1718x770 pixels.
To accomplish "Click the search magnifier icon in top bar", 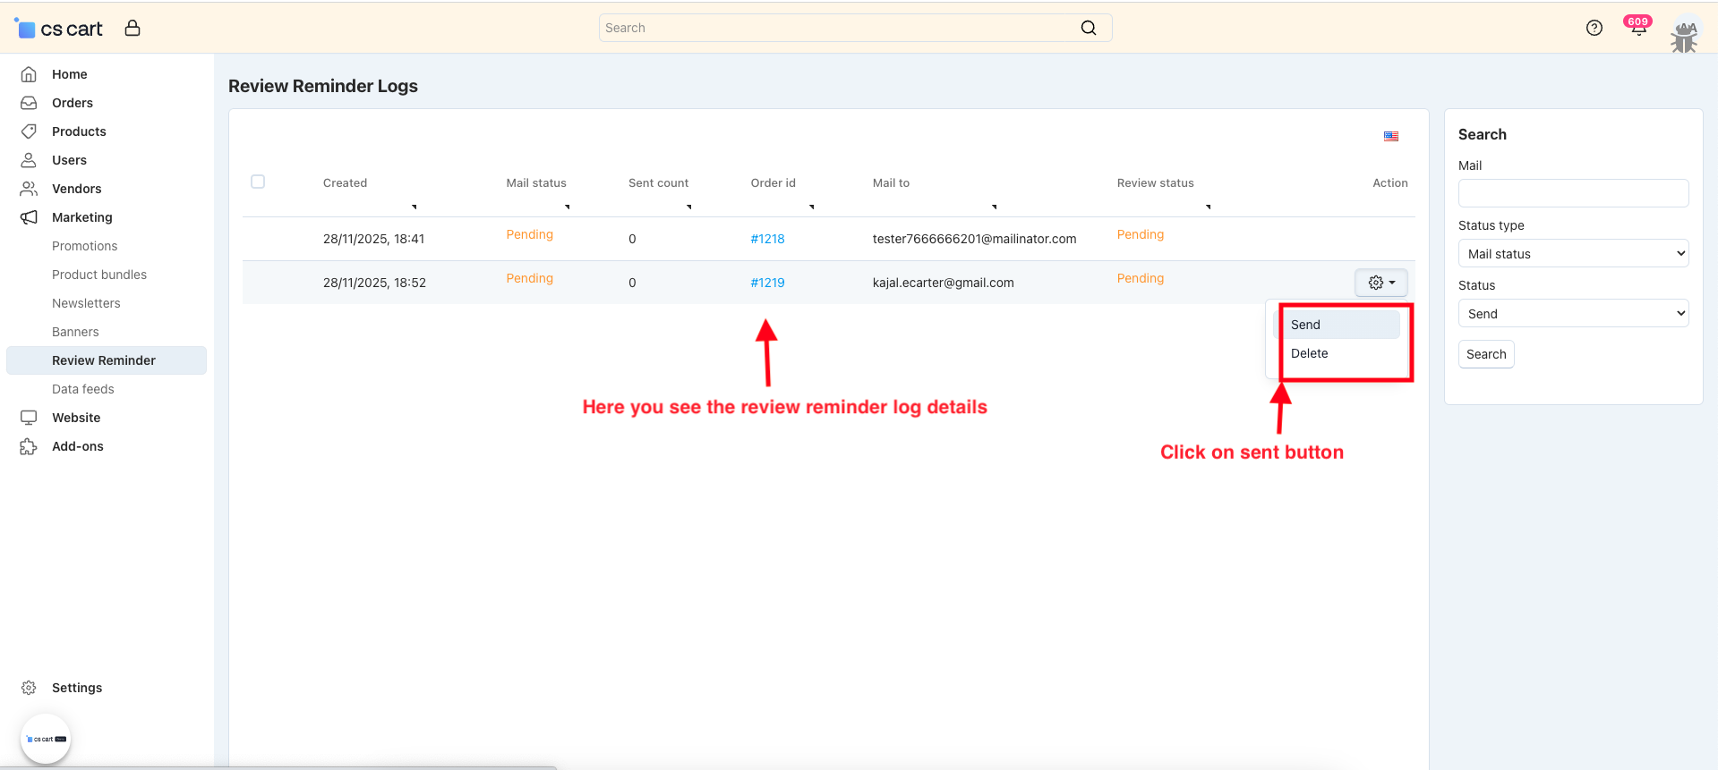I will (x=1088, y=28).
